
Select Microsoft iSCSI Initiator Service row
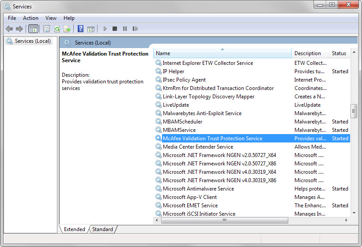click(x=252, y=213)
